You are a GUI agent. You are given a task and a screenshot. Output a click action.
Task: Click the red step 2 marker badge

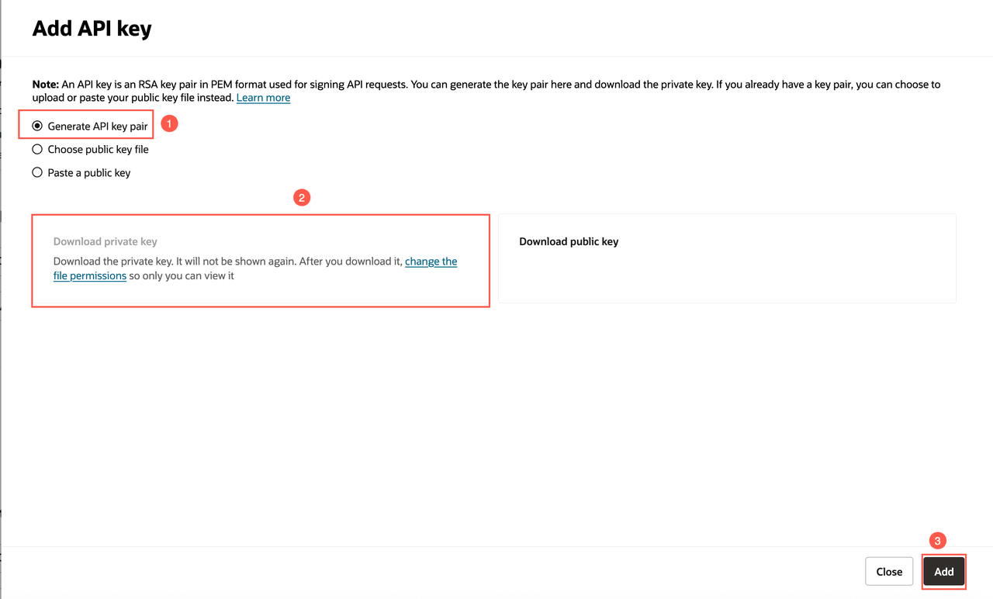(x=302, y=198)
